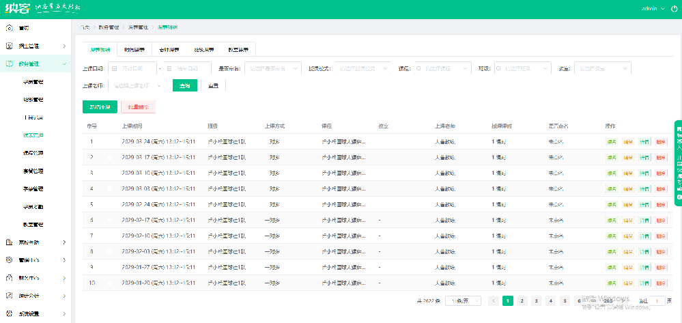The width and height of the screenshot is (682, 323).
Task: Go to the previous page using the left arrow
Action: click(493, 300)
